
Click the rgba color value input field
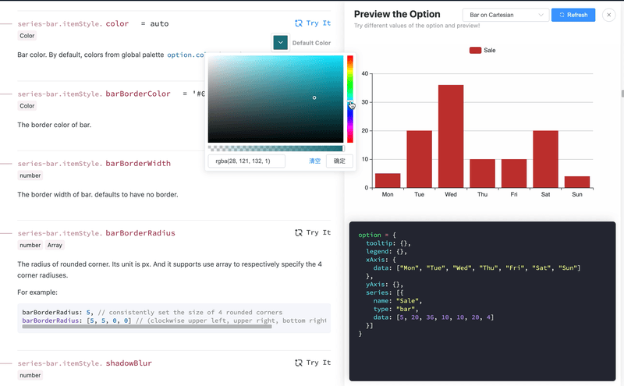point(246,161)
